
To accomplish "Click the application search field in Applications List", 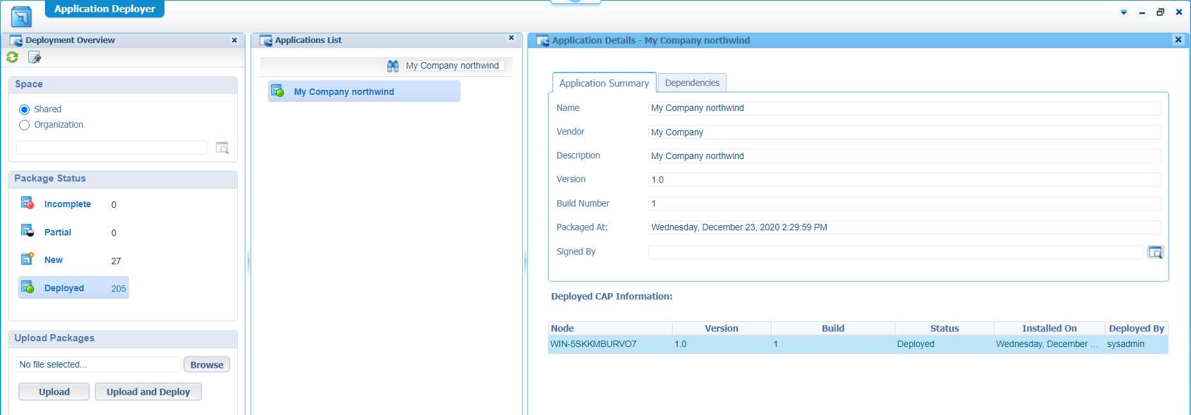I will point(454,66).
